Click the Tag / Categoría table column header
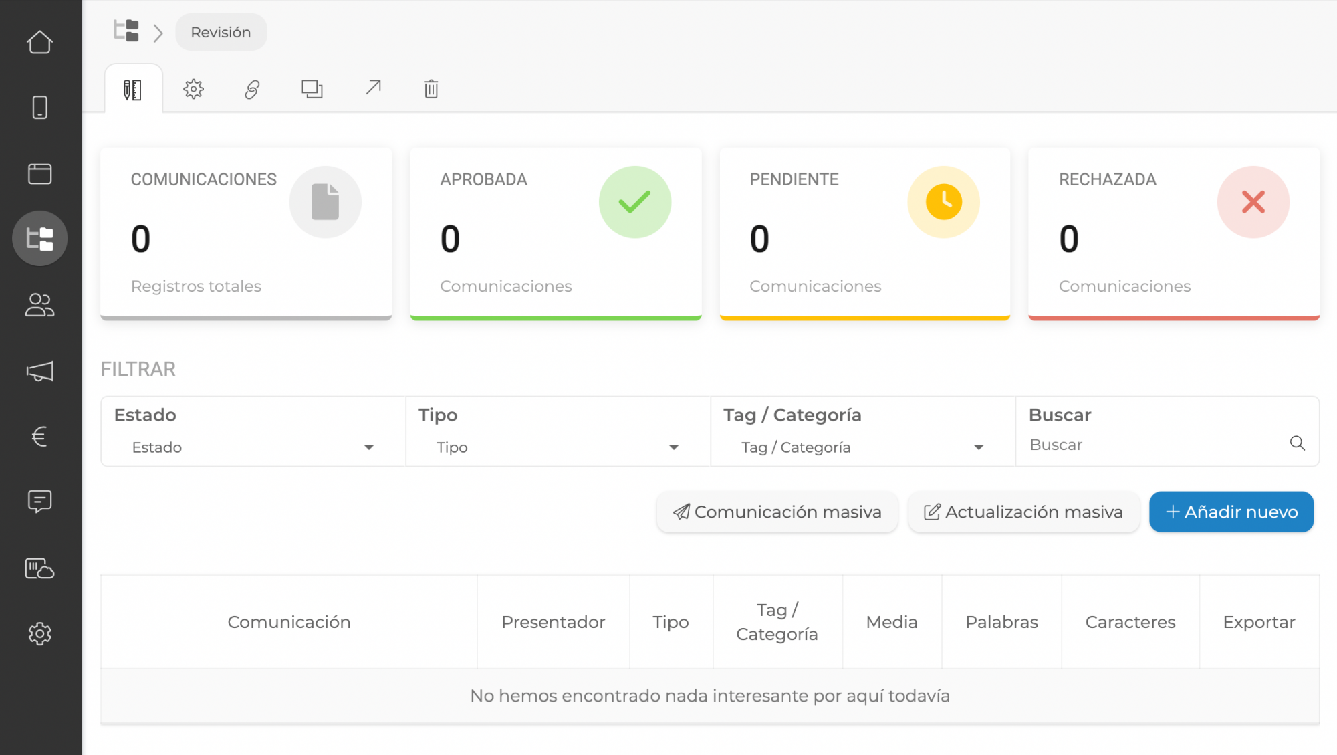 (x=777, y=622)
